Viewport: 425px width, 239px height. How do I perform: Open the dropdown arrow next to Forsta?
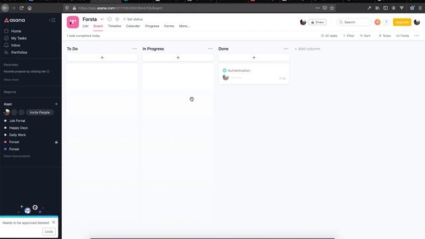click(x=102, y=19)
